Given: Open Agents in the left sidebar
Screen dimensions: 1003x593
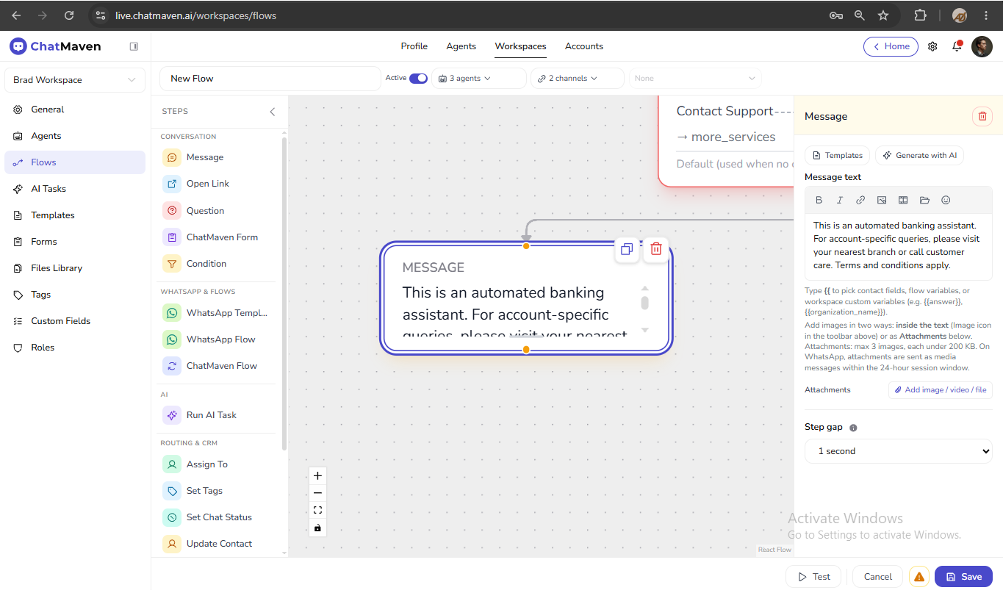Looking at the screenshot, I should click(x=75, y=136).
